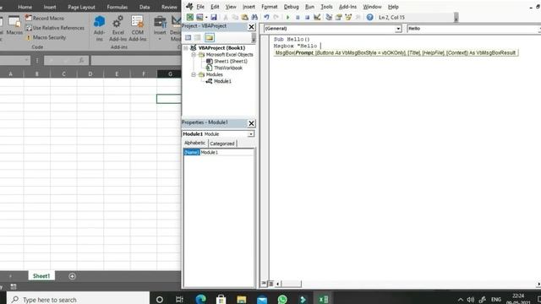Image resolution: width=541 pixels, height=304 pixels.
Task: Select the Page Layout tab in Excel
Action: (81, 7)
